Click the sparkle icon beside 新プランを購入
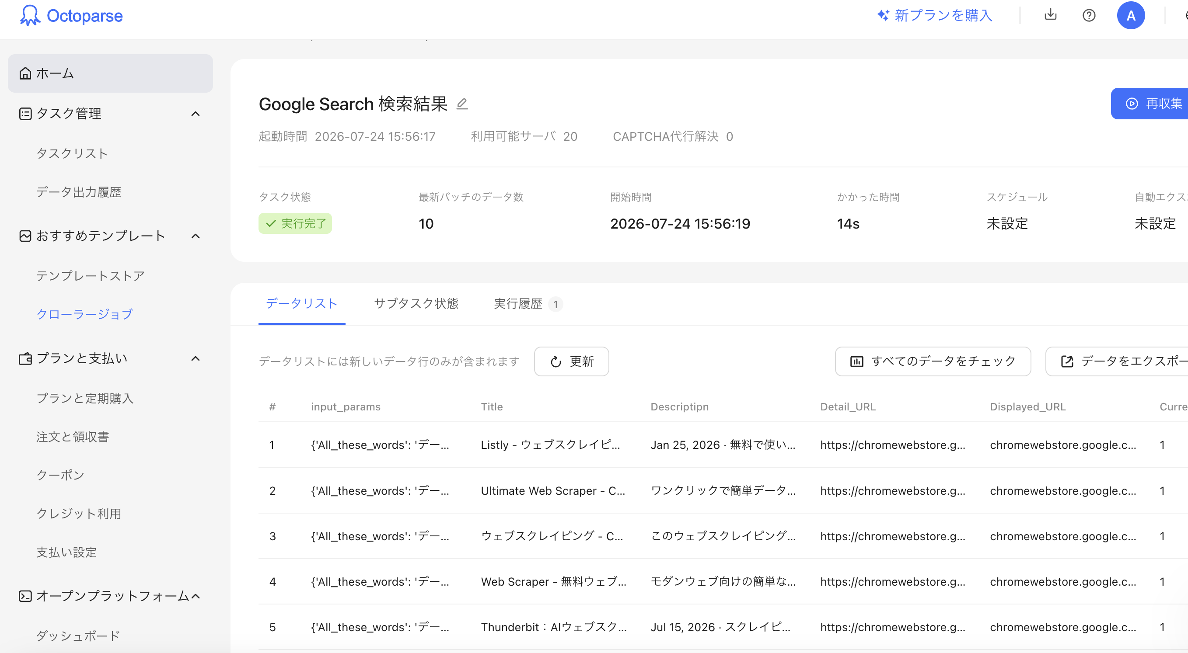This screenshot has width=1188, height=653. point(883,15)
